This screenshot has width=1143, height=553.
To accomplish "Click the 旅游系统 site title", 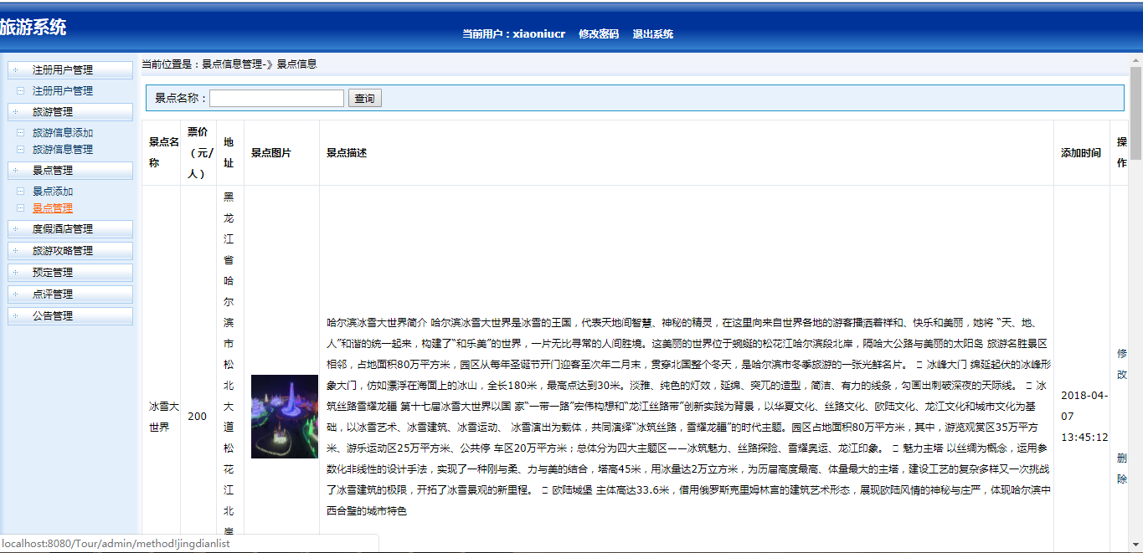I will 33,28.
